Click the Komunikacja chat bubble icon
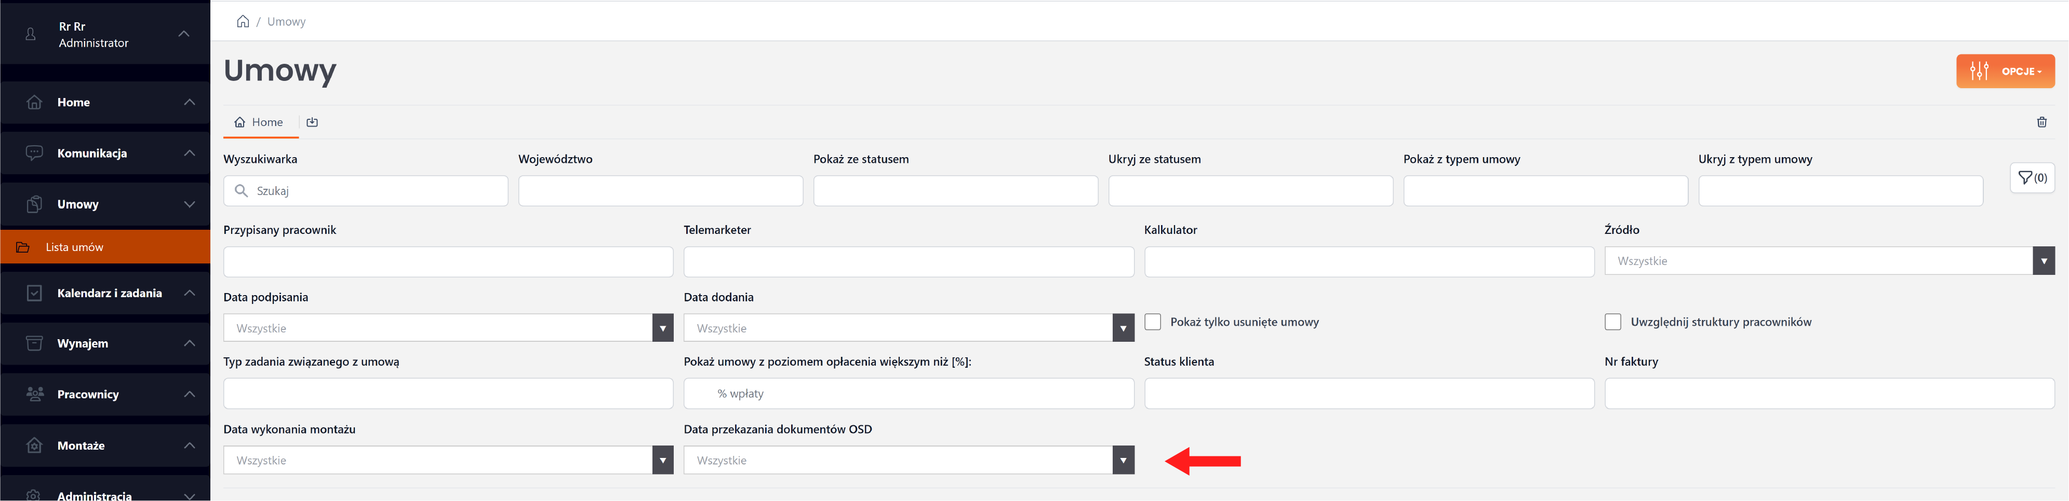Viewport: 2069px width, 501px height. (34, 153)
